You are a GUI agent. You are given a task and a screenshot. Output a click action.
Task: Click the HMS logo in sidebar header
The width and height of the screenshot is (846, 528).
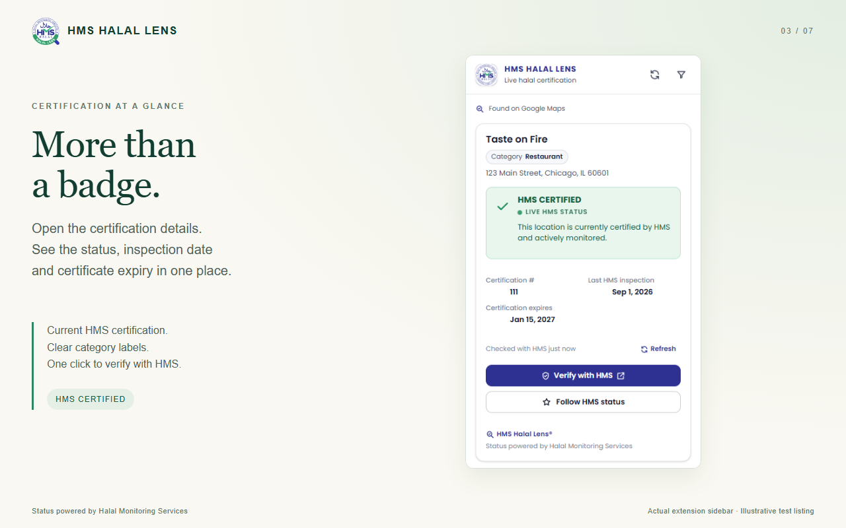[x=486, y=75]
